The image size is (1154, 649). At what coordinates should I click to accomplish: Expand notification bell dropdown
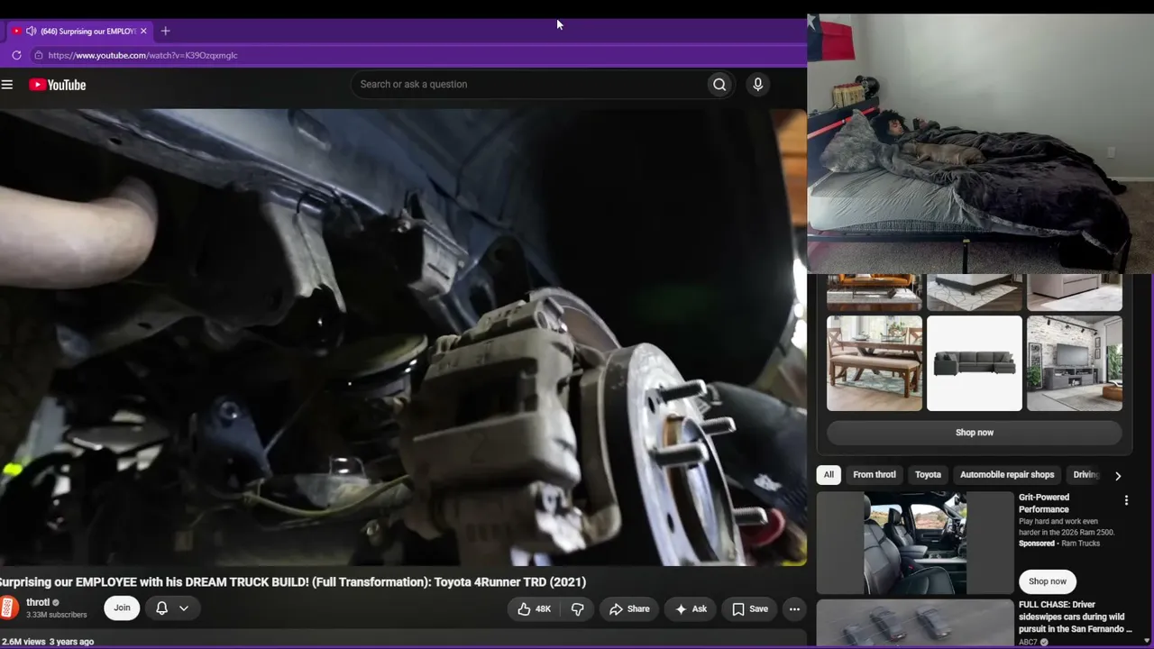click(172, 608)
